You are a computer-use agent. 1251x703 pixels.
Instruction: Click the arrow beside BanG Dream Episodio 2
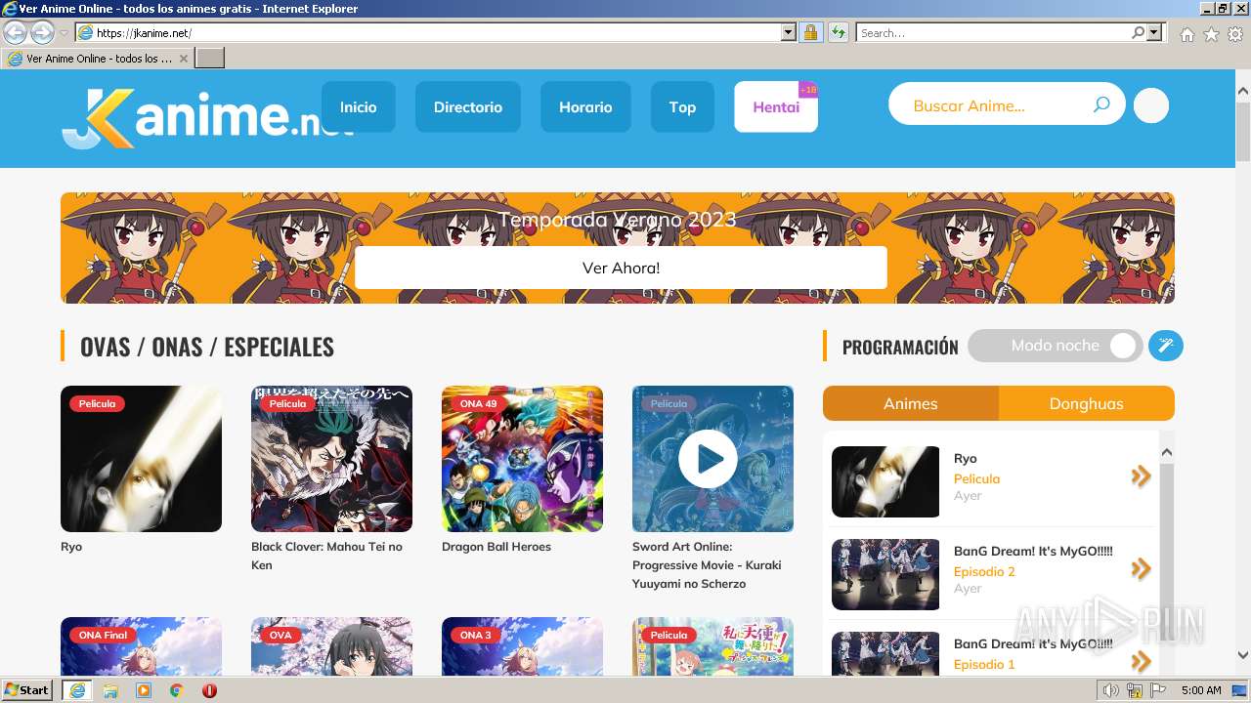(x=1141, y=569)
